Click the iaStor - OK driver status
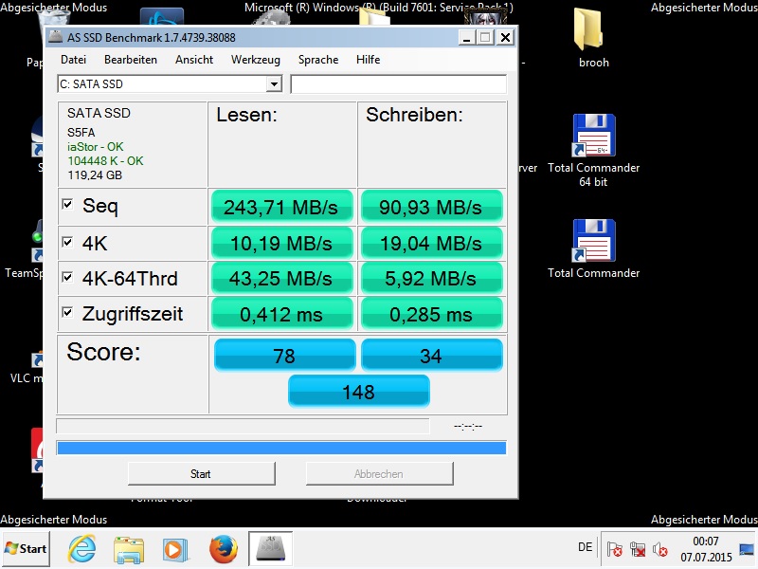 click(96, 147)
